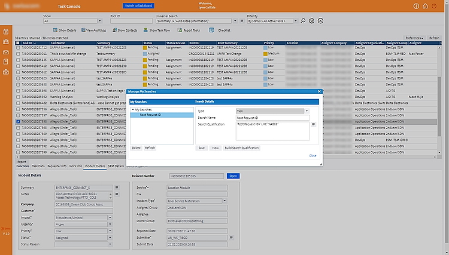Viewport: 449px width, 255px height.
Task: Click the clear search (X) circle icon
Action: coord(320,21)
